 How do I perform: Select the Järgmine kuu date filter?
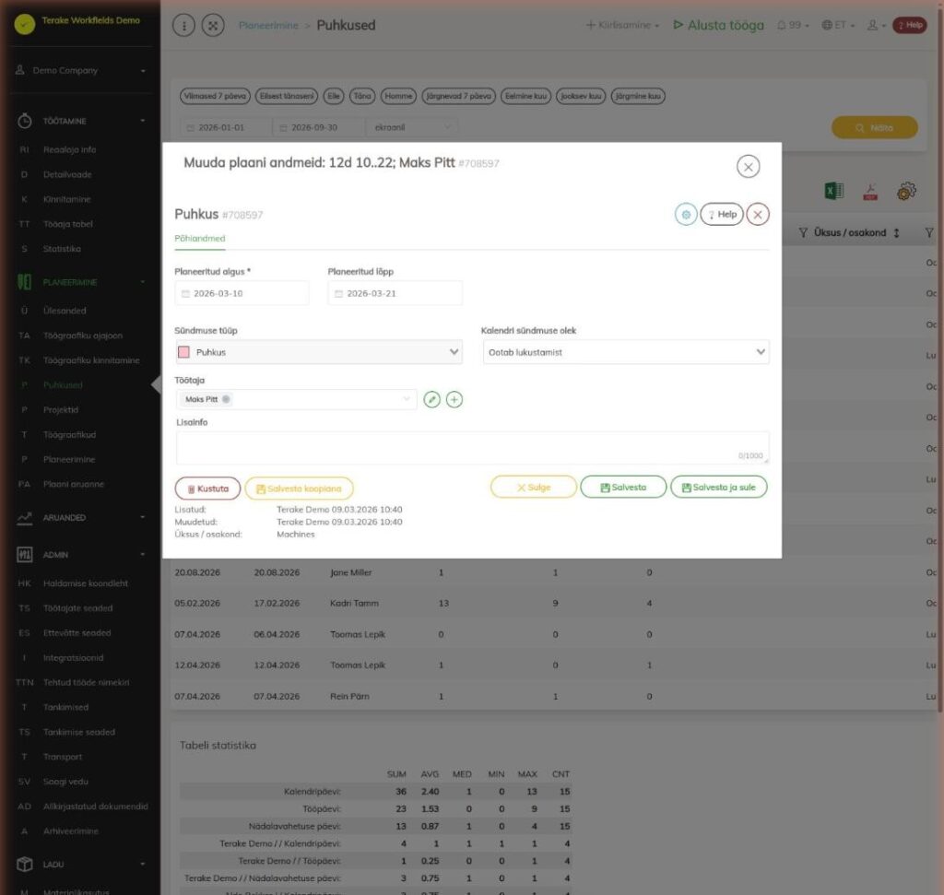pos(638,96)
